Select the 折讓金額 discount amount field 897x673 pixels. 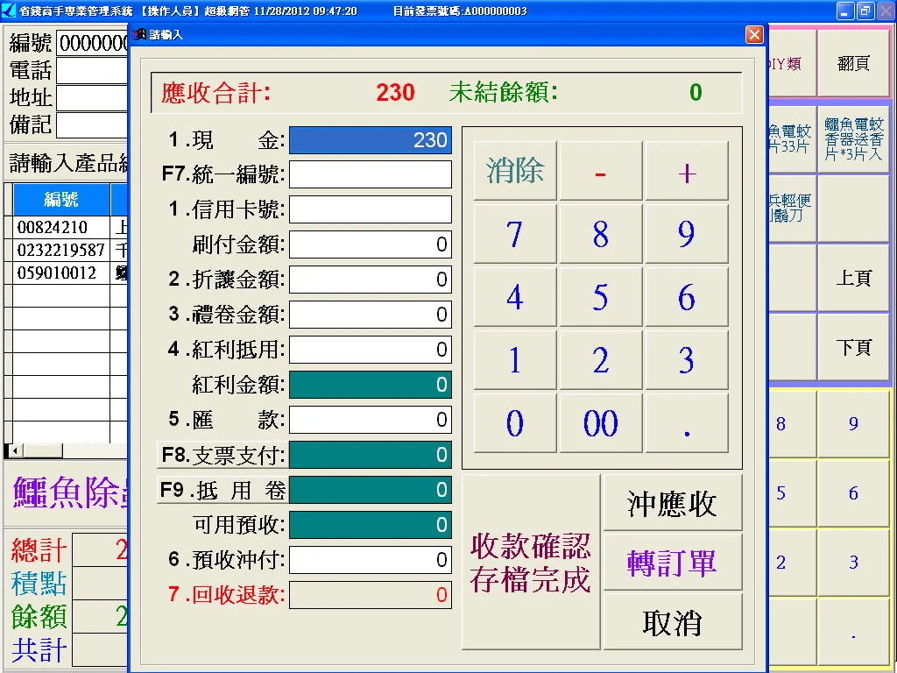point(371,280)
